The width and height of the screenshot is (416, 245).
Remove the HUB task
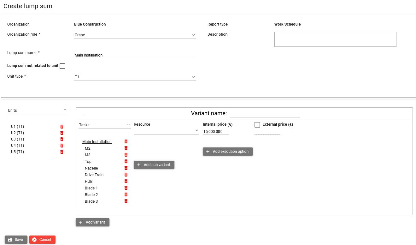click(126, 182)
